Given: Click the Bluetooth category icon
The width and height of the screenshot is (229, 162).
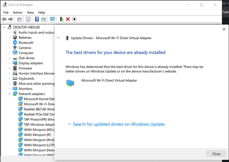Looking at the screenshot, I should coord(15,42).
